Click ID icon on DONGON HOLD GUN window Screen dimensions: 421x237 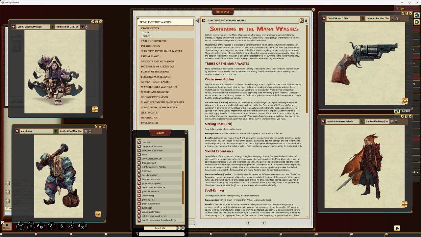[362, 18]
